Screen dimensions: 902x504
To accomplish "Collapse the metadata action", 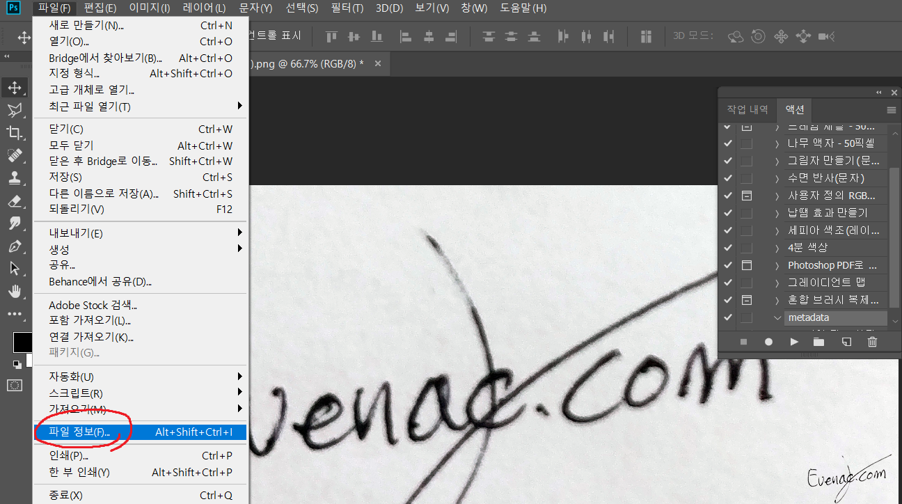I will [777, 317].
